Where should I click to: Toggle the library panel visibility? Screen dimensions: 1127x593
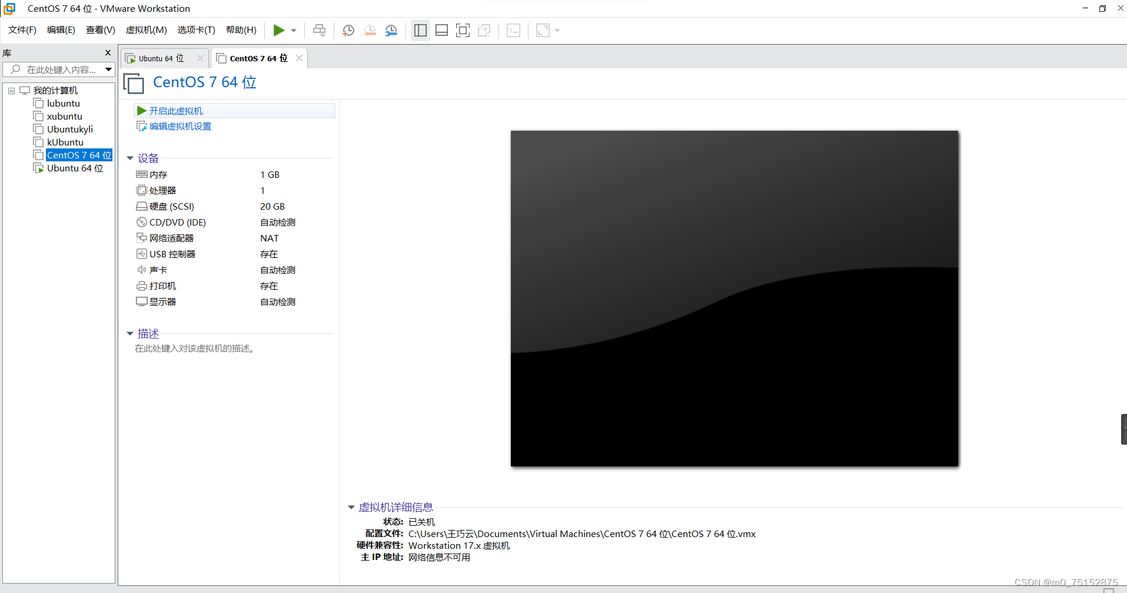pyautogui.click(x=420, y=30)
